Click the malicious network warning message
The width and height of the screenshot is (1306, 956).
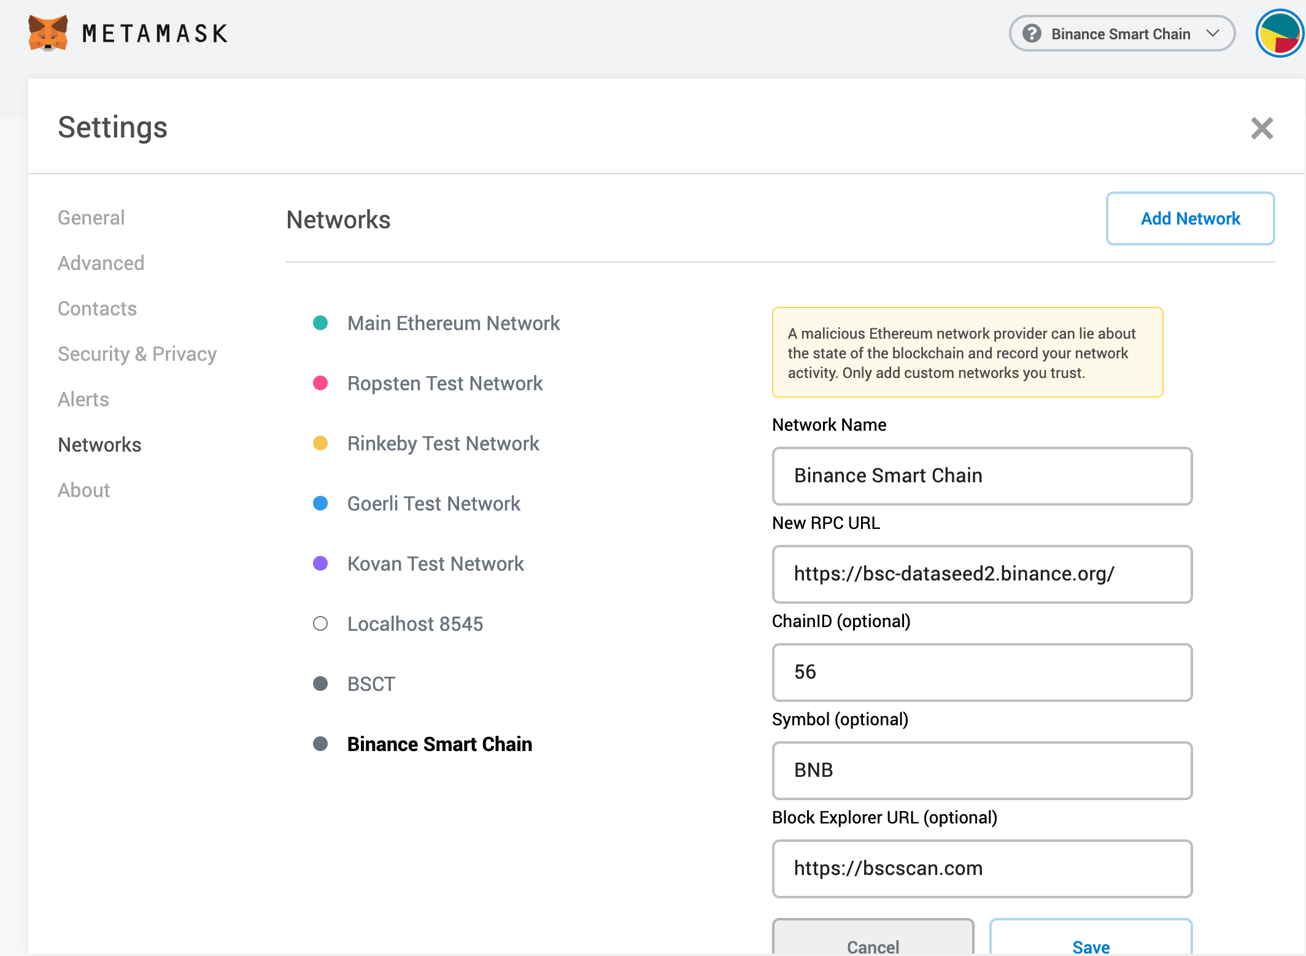click(x=967, y=353)
